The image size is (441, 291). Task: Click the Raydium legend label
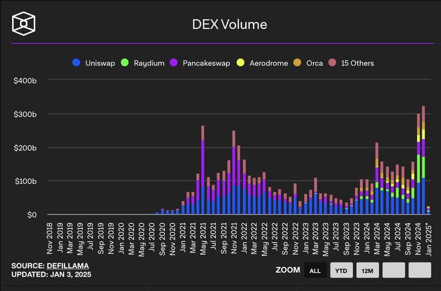(149, 63)
